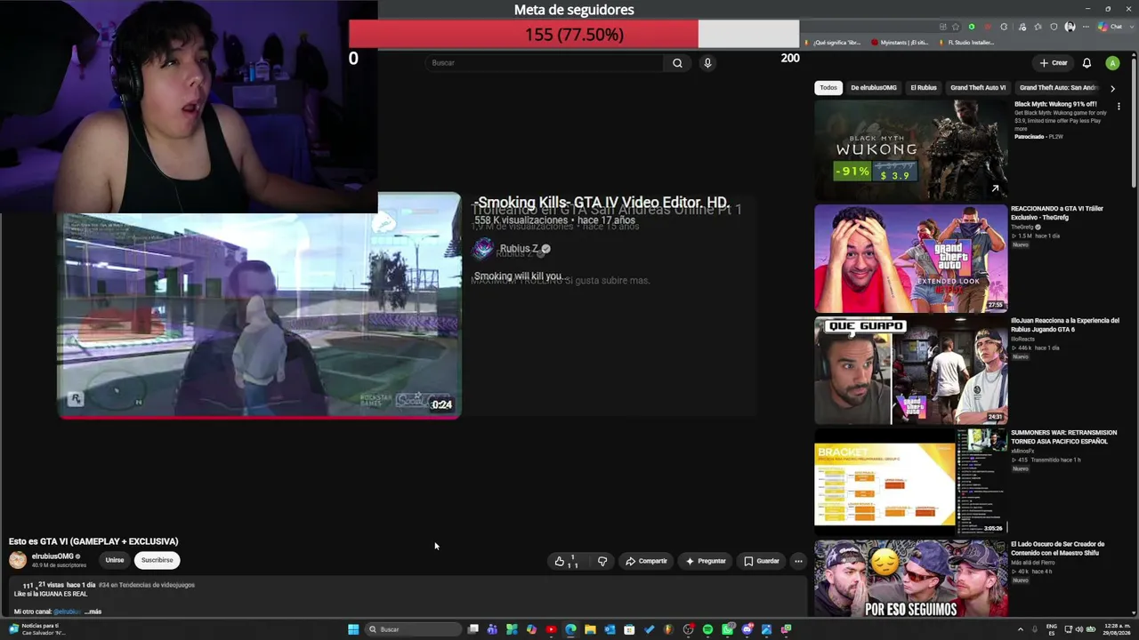1139x640 pixels.
Task: Open the Wukong ad options menu
Action: click(x=1119, y=107)
